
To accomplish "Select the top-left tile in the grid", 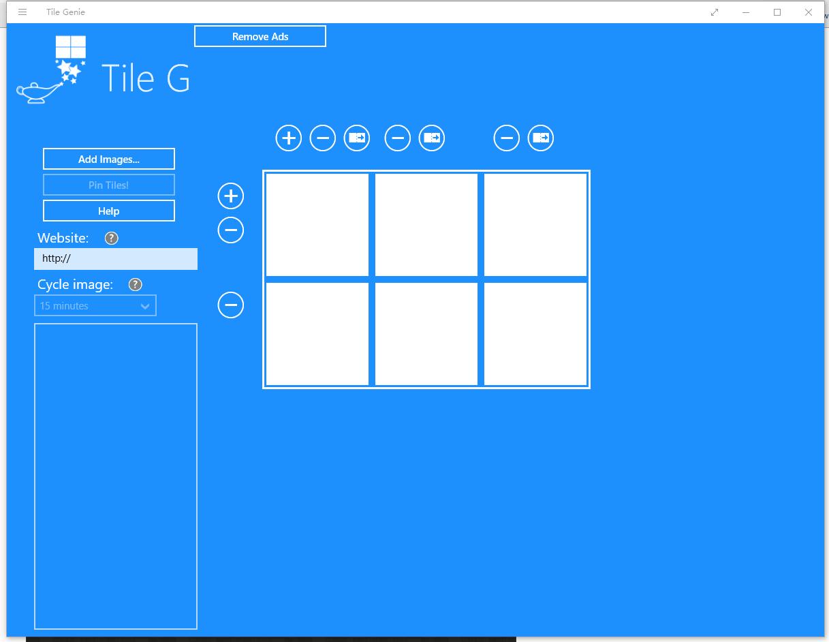I will click(317, 224).
